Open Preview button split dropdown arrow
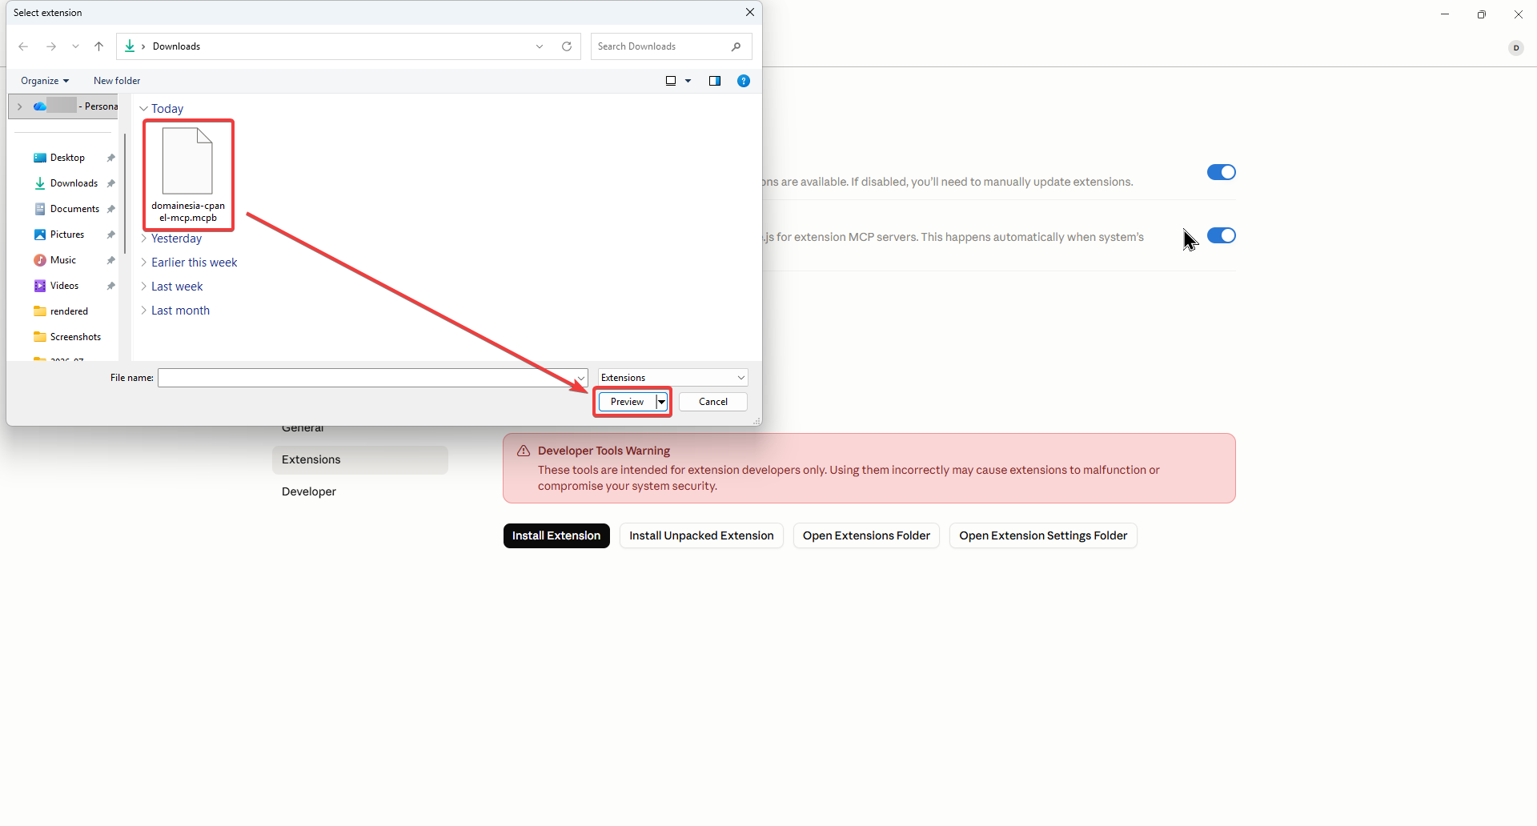 pyautogui.click(x=662, y=402)
